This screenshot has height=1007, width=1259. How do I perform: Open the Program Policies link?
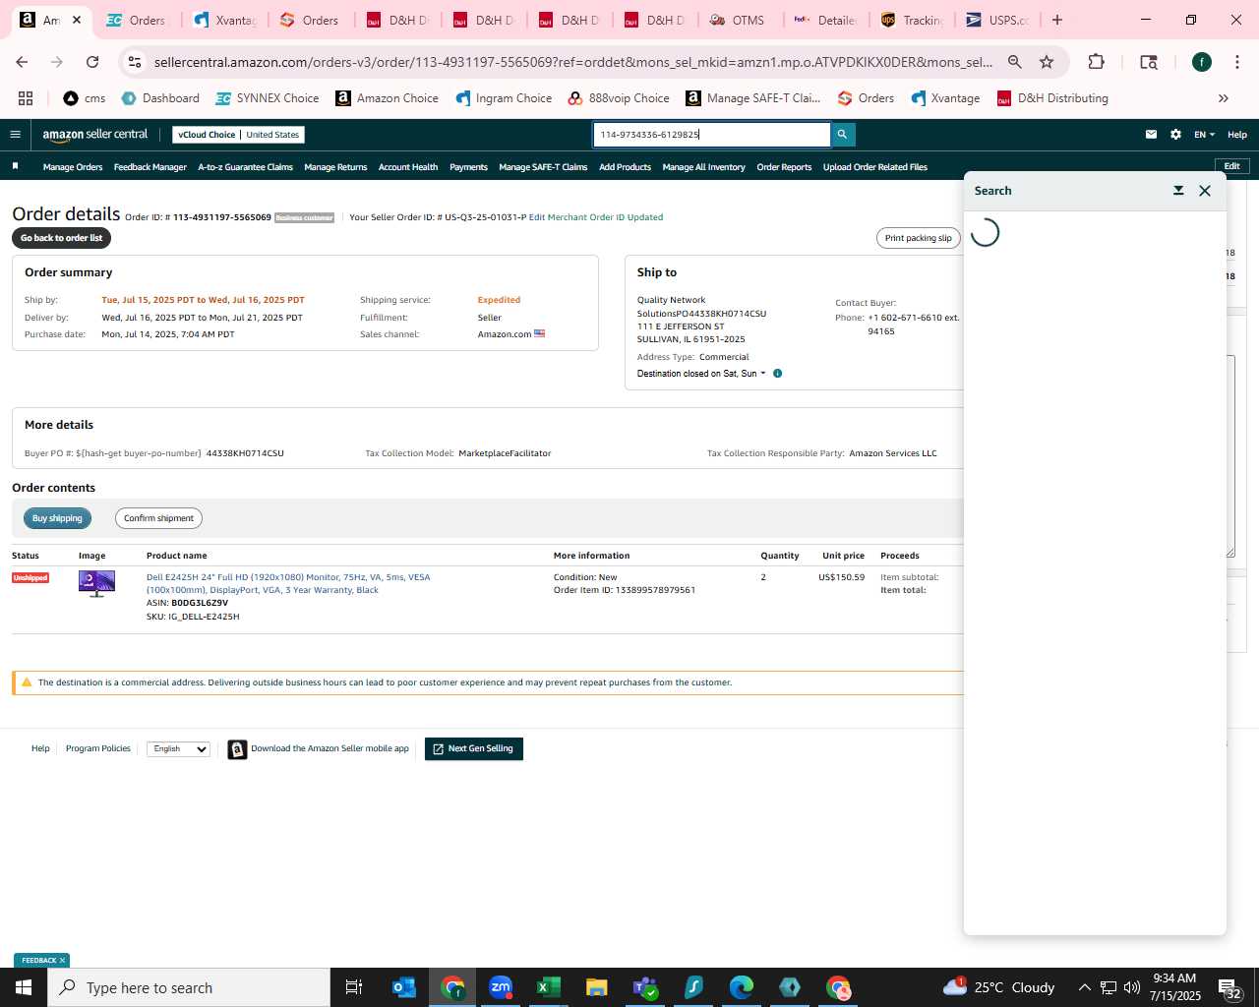click(98, 749)
